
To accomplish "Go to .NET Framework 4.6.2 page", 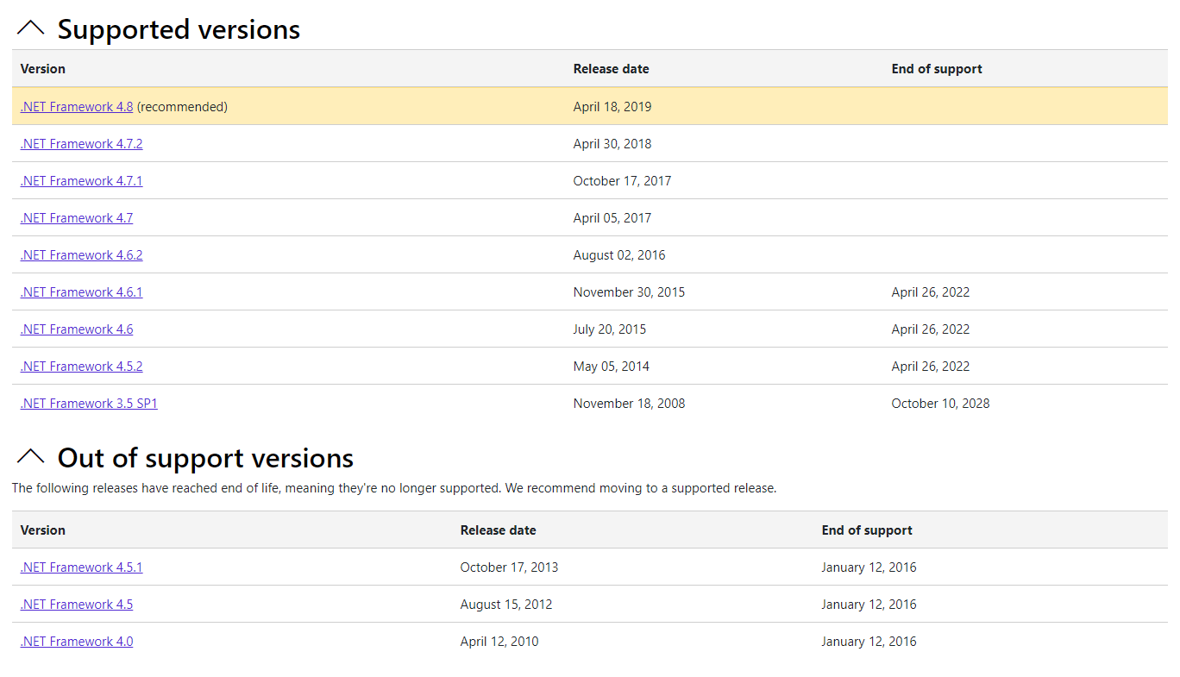I will pos(81,255).
